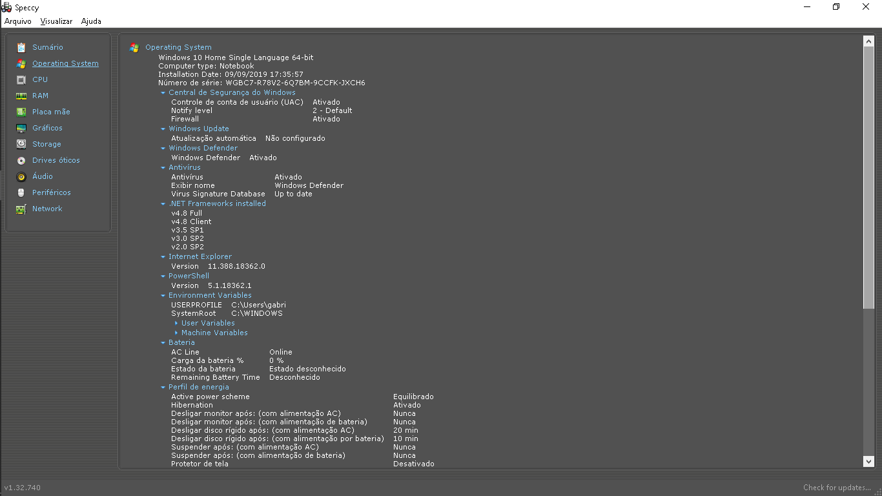Click the Firewall Ativado row

pos(256,119)
